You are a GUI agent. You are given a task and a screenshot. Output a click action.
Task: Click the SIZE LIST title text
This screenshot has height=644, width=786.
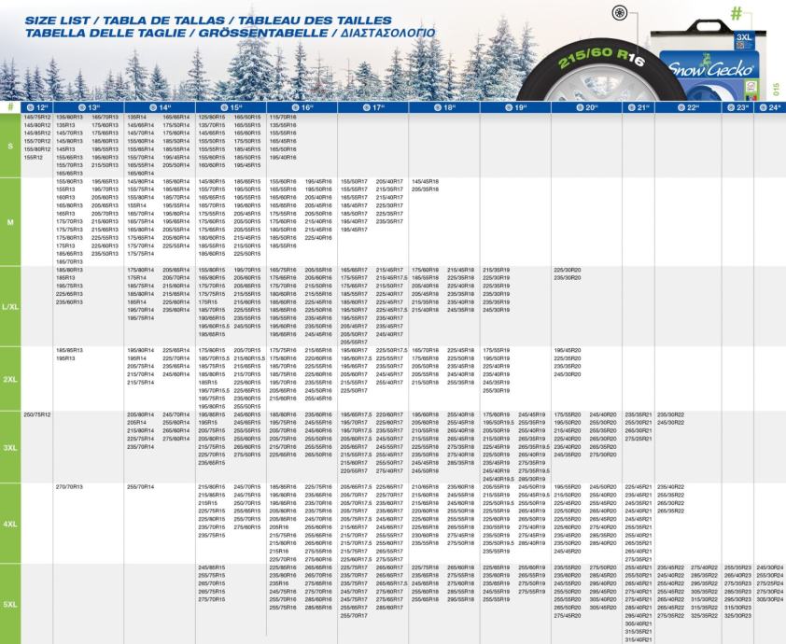pos(57,21)
